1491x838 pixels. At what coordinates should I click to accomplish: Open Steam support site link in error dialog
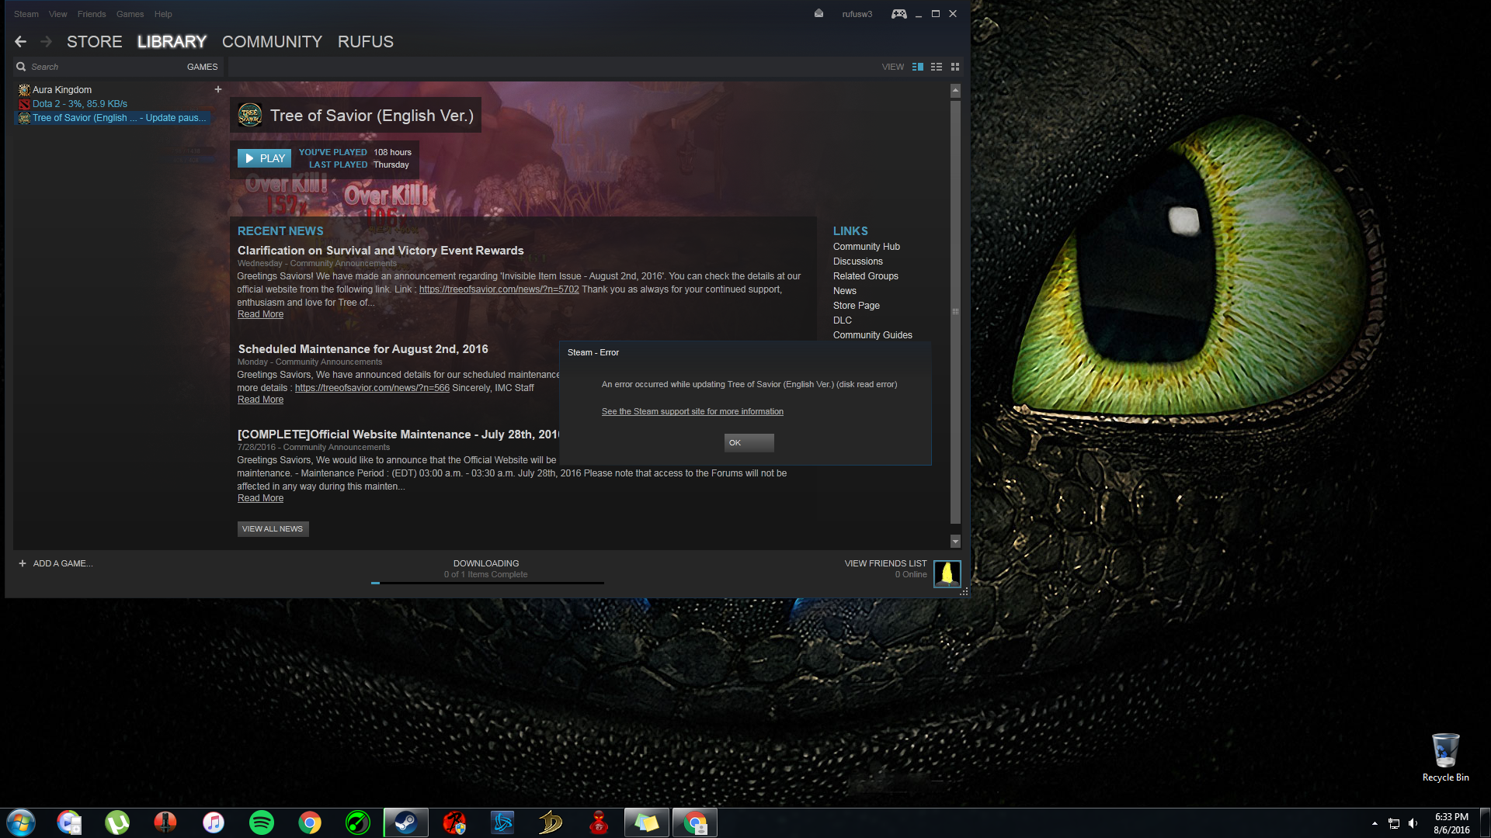tap(692, 412)
